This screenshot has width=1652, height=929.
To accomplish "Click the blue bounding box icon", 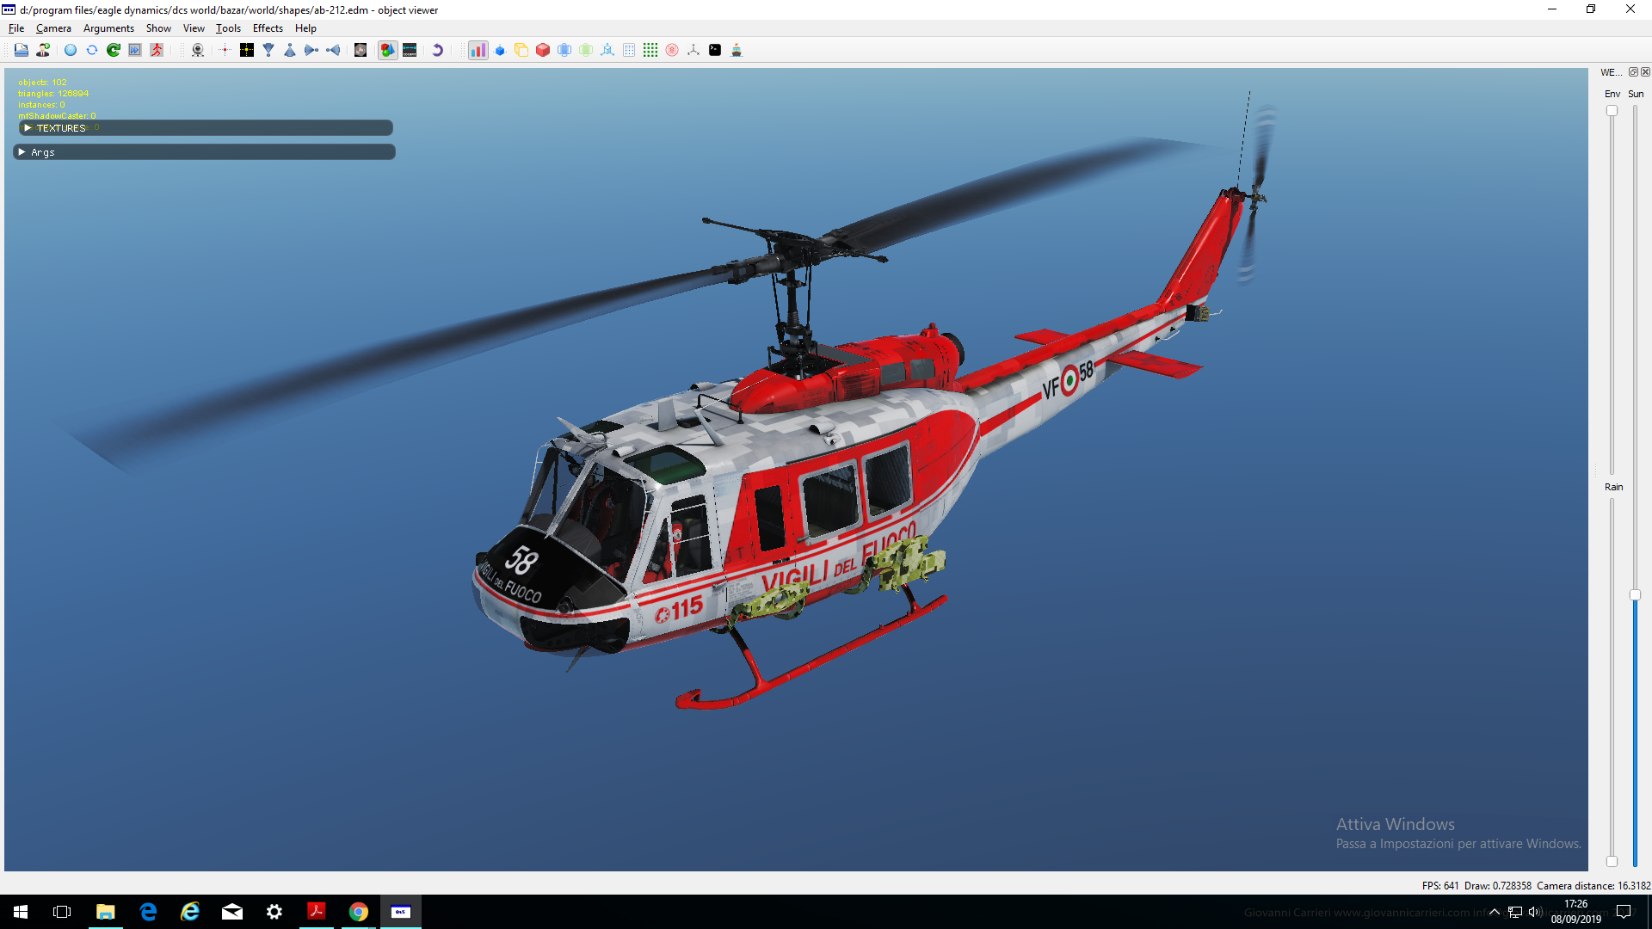I will click(x=564, y=50).
